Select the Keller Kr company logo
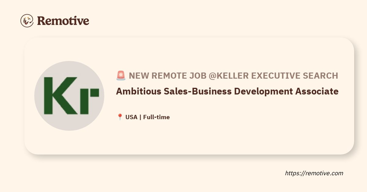367x192 pixels. (69, 96)
